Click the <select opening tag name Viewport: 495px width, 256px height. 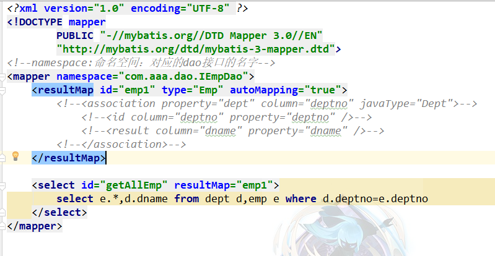click(x=53, y=185)
